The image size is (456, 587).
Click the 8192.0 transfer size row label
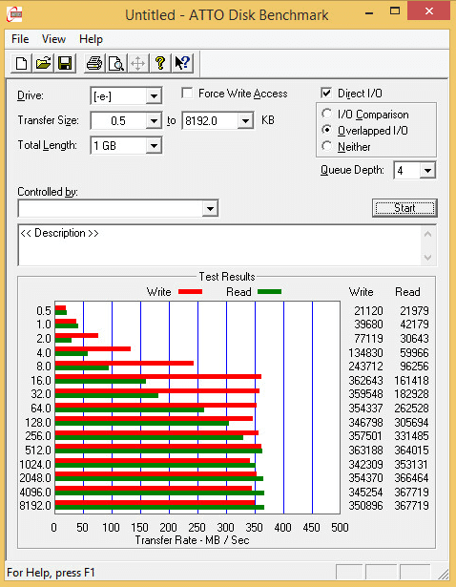(35, 505)
